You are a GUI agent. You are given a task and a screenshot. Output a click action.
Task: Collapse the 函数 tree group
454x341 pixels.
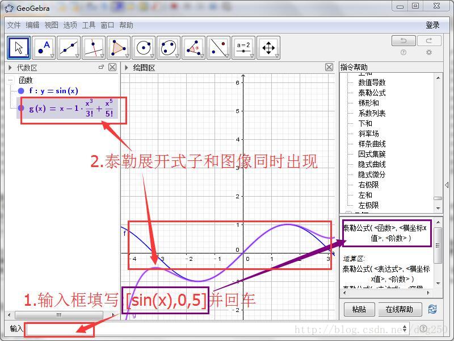pos(11,80)
